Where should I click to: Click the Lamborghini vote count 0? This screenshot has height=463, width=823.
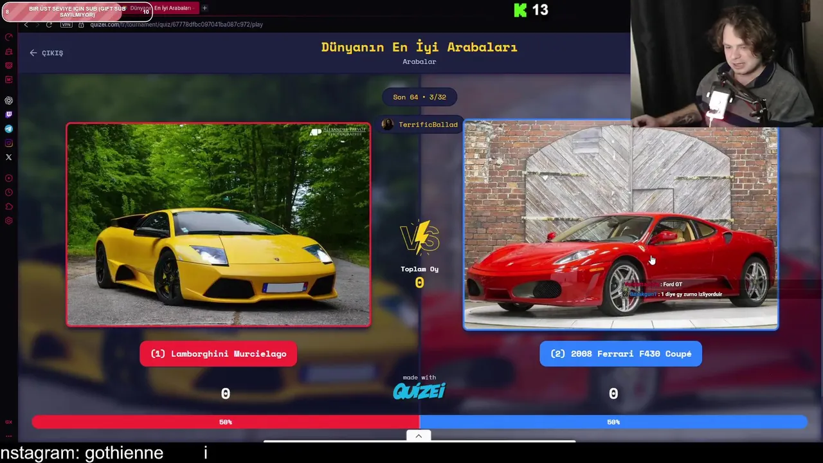click(226, 394)
